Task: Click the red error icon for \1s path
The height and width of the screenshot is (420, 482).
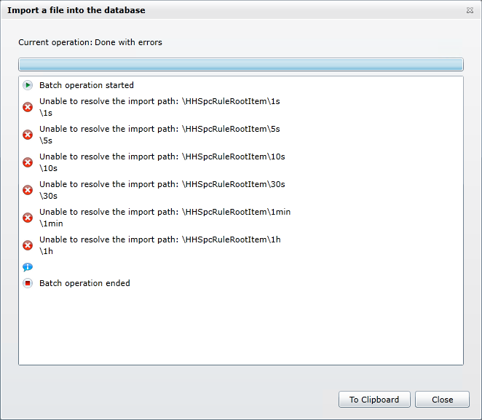Action: 28,107
